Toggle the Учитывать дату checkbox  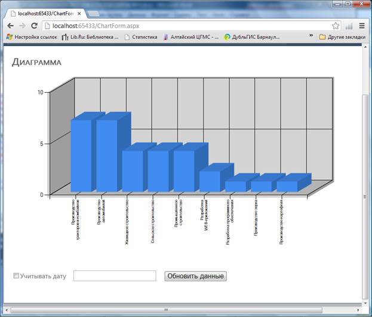pyautogui.click(x=16, y=276)
